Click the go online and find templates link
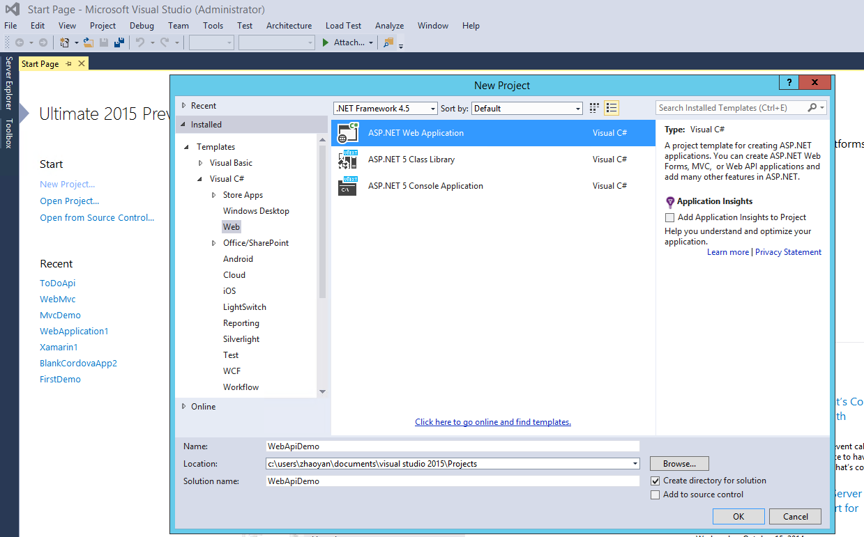 tap(493, 422)
